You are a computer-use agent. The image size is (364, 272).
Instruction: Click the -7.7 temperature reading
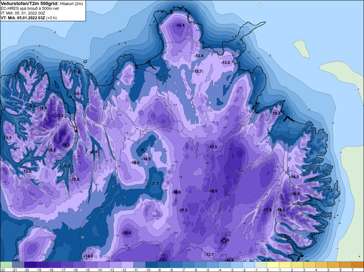(155, 184)
